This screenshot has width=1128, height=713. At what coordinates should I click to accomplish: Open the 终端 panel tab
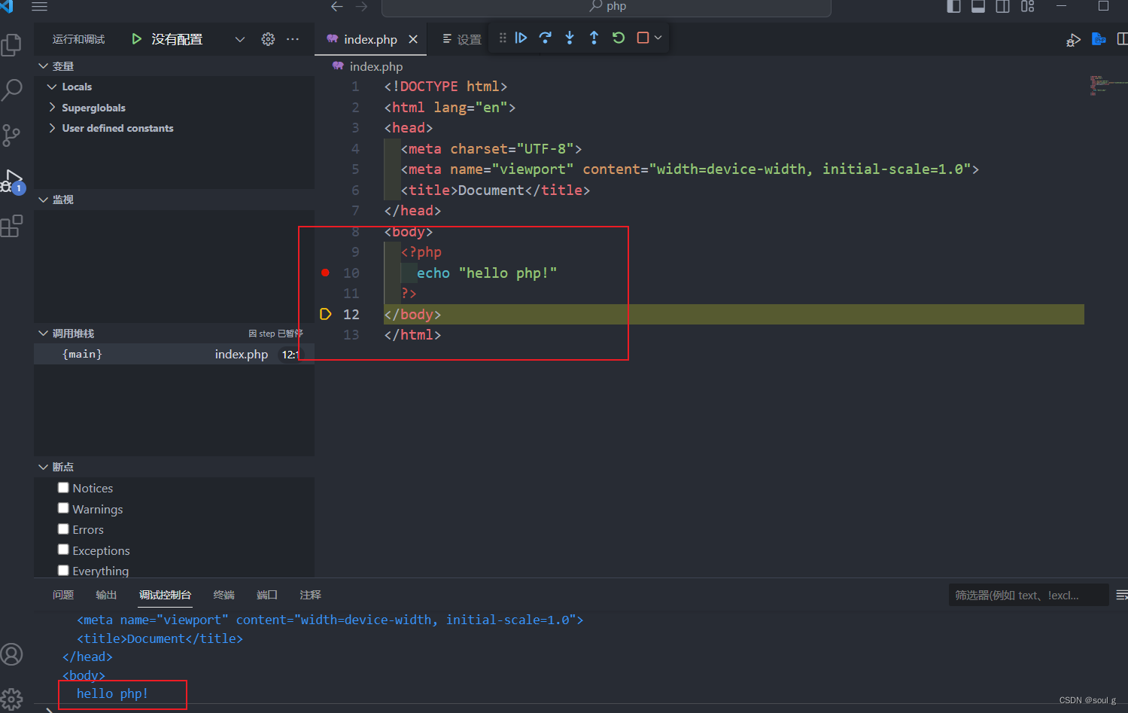click(224, 595)
